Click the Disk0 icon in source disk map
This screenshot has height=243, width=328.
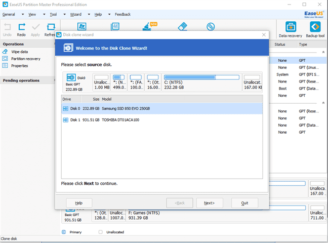[71, 77]
